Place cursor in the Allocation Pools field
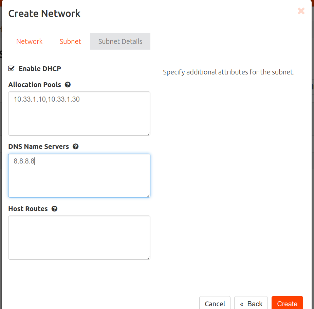 pyautogui.click(x=79, y=113)
